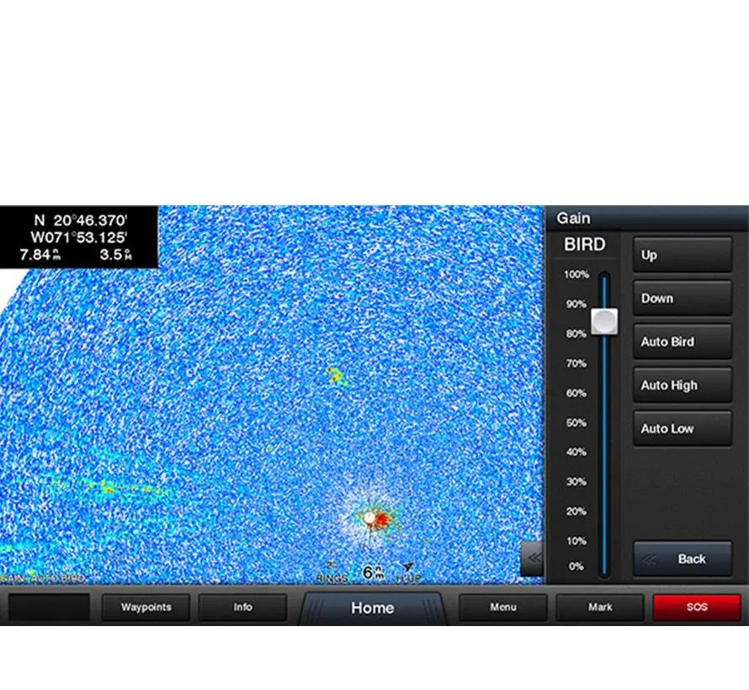The image size is (749, 690).
Task: Tap the Gain panel title
Action: click(573, 218)
